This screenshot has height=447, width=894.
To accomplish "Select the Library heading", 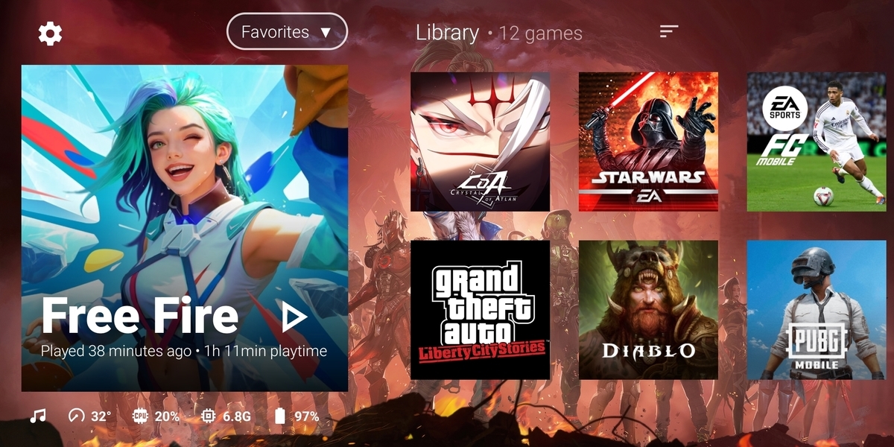I will (447, 33).
